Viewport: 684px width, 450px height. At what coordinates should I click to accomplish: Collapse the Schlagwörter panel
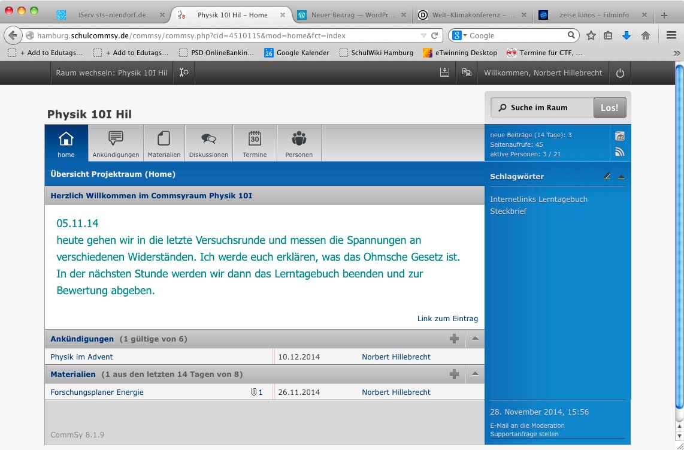621,177
